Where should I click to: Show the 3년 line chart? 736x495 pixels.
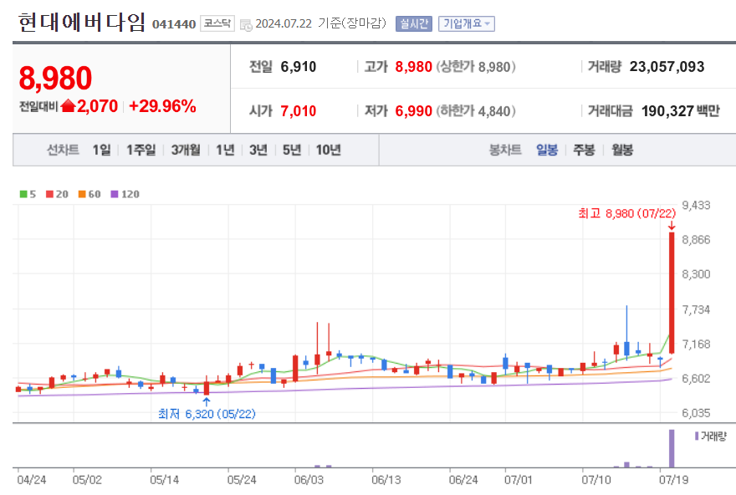[258, 150]
